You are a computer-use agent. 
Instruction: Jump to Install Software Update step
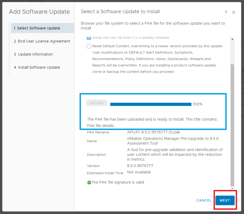(x=37, y=67)
